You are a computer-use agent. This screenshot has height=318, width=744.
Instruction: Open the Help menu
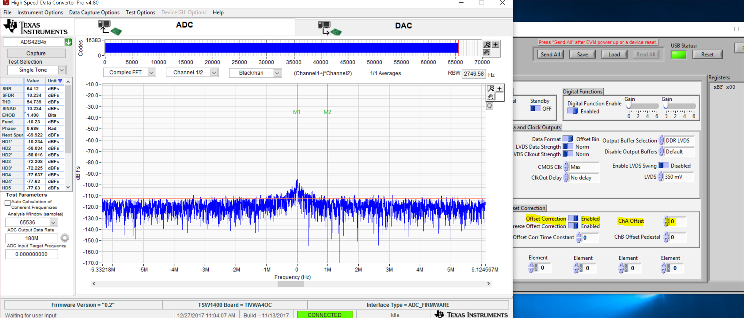click(218, 12)
